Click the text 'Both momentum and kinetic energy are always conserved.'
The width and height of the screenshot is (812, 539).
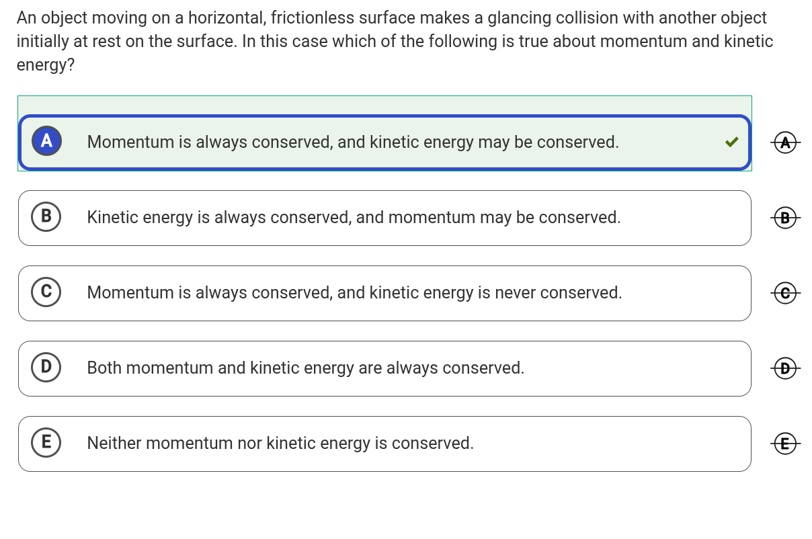click(305, 368)
